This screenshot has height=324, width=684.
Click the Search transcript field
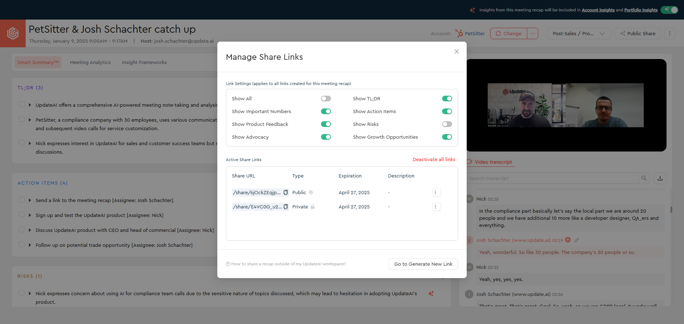[x=552, y=178]
